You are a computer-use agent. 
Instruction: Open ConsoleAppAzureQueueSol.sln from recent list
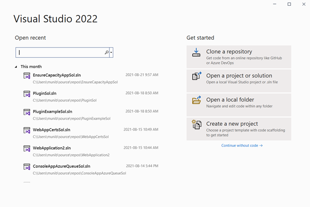click(61, 166)
